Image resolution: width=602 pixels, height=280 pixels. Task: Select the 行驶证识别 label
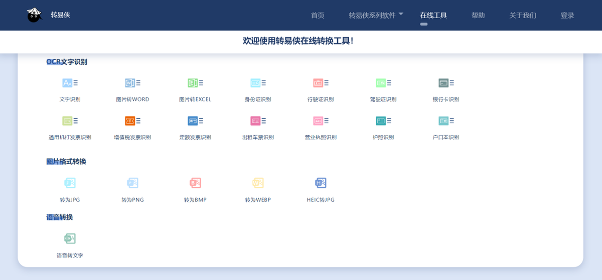321,99
